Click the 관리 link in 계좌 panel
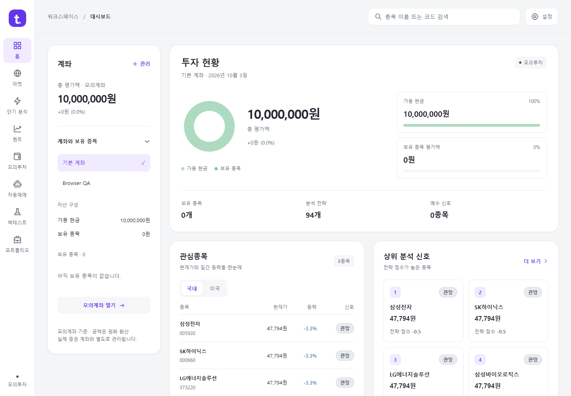Image resolution: width=571 pixels, height=396 pixels. coord(141,64)
